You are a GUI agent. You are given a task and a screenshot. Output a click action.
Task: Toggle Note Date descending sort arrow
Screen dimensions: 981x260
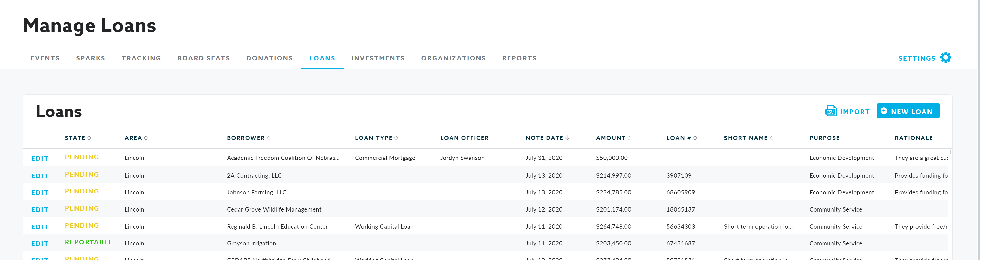click(x=567, y=138)
